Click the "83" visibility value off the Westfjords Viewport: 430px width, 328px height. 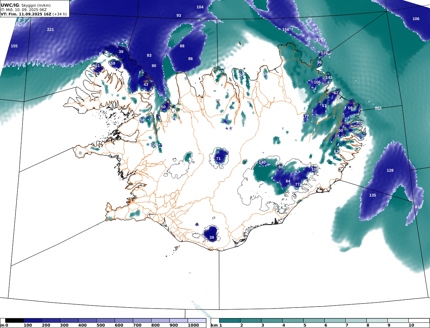149,55
